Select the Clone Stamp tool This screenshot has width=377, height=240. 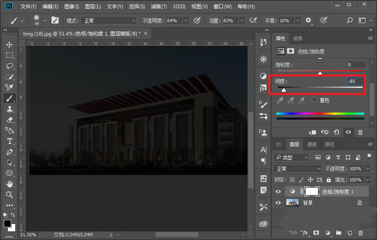9,109
